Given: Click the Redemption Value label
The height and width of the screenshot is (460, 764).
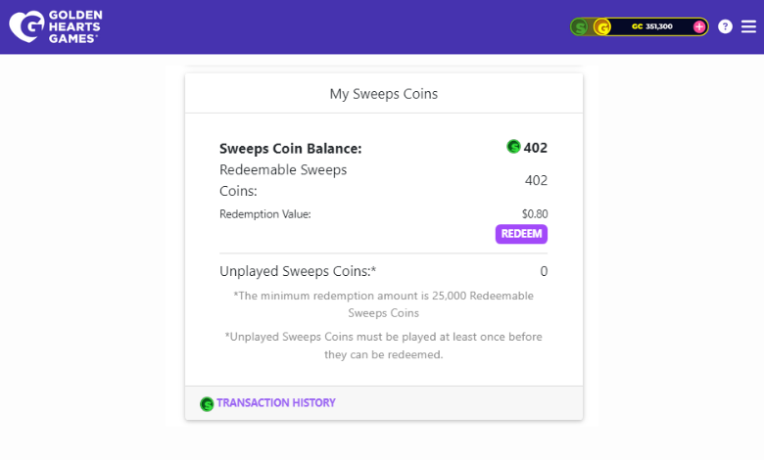Looking at the screenshot, I should click(264, 213).
